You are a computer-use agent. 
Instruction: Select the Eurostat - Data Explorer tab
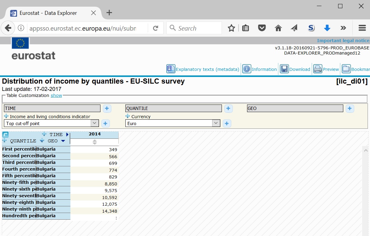coord(53,13)
